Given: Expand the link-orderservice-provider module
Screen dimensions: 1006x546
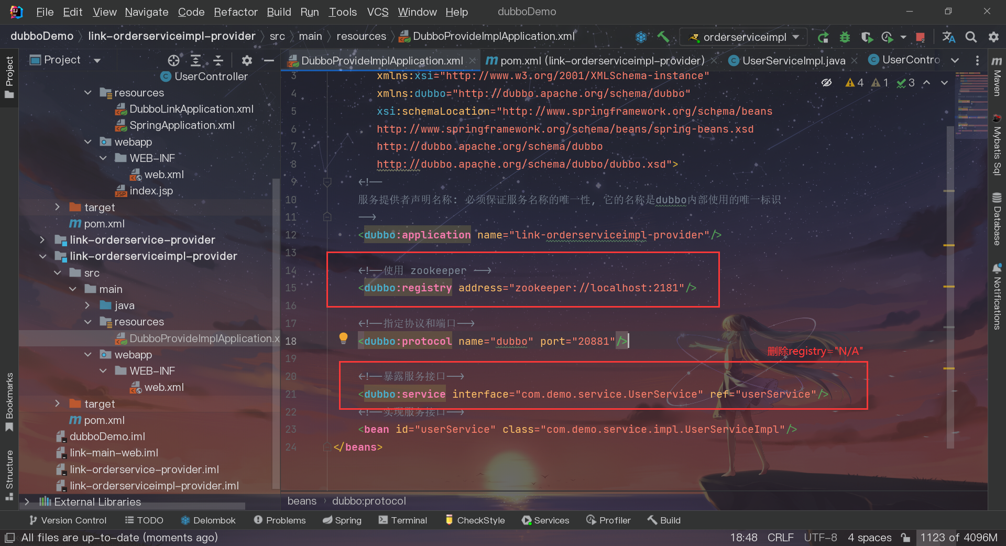Looking at the screenshot, I should [x=42, y=240].
